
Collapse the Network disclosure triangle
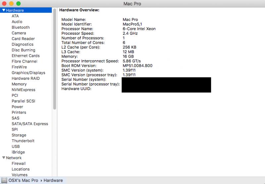[x=4, y=158]
